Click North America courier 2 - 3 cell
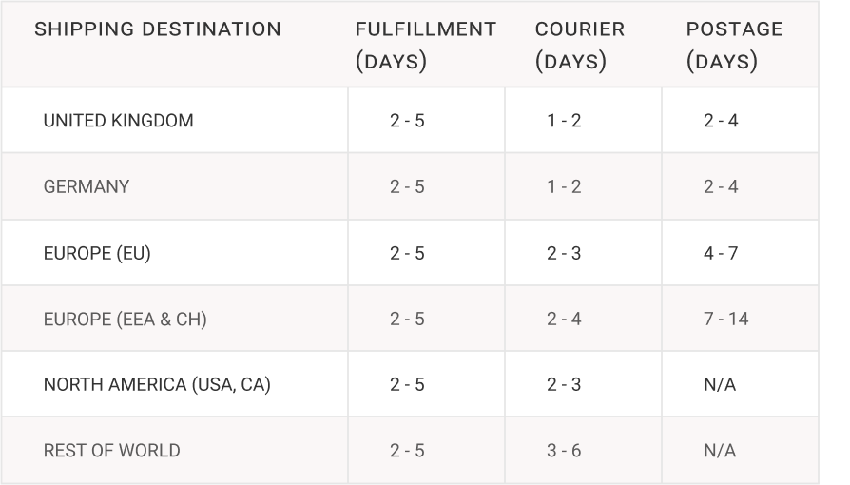 click(564, 384)
